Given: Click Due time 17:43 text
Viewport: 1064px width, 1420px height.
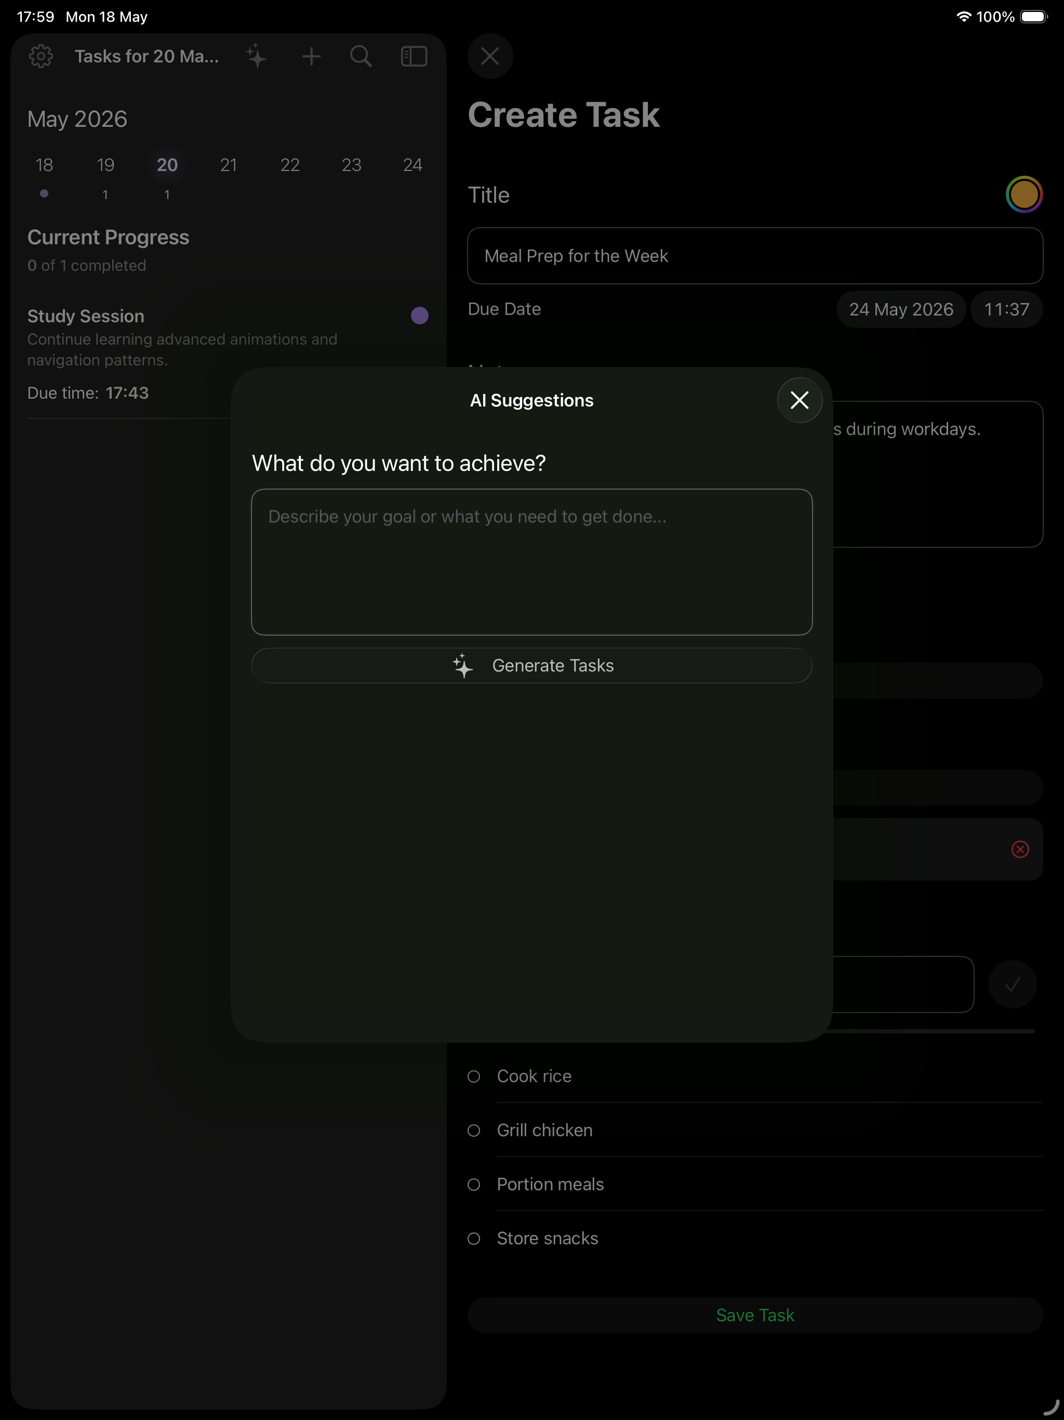Looking at the screenshot, I should point(88,393).
